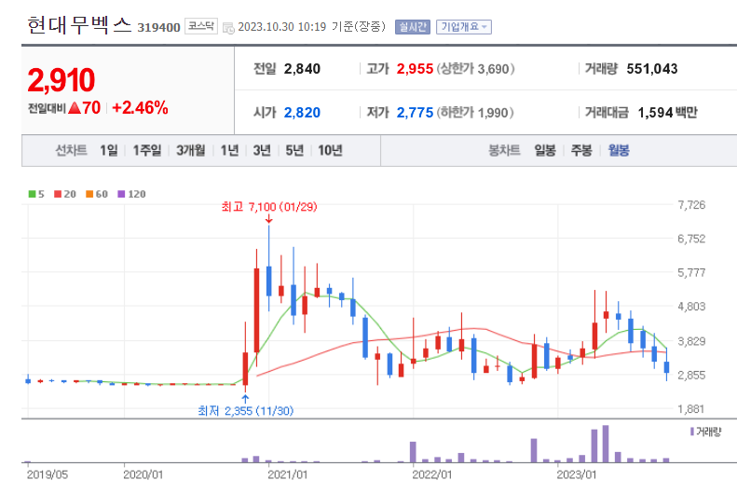Screen dimensions: 737x494
Task: Switch to 일봉 daily candle chart
Action: (545, 150)
